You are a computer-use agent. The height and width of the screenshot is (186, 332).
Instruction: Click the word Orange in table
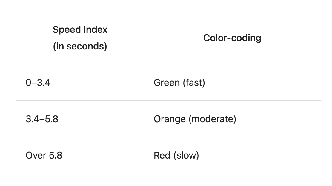coord(170,119)
